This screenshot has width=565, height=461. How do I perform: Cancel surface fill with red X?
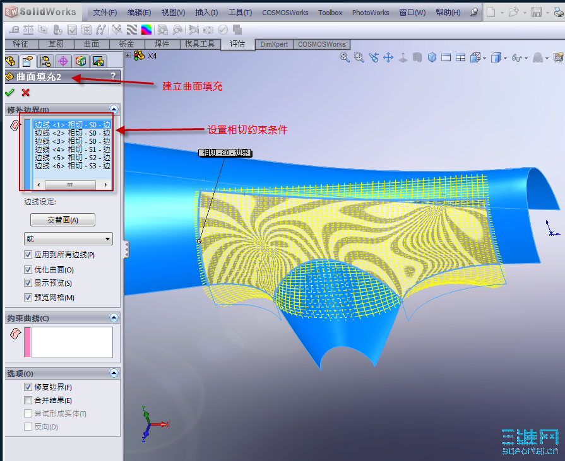(25, 93)
